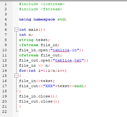Click line number 12 in the gutter
127x117 pixels.
[5, 60]
